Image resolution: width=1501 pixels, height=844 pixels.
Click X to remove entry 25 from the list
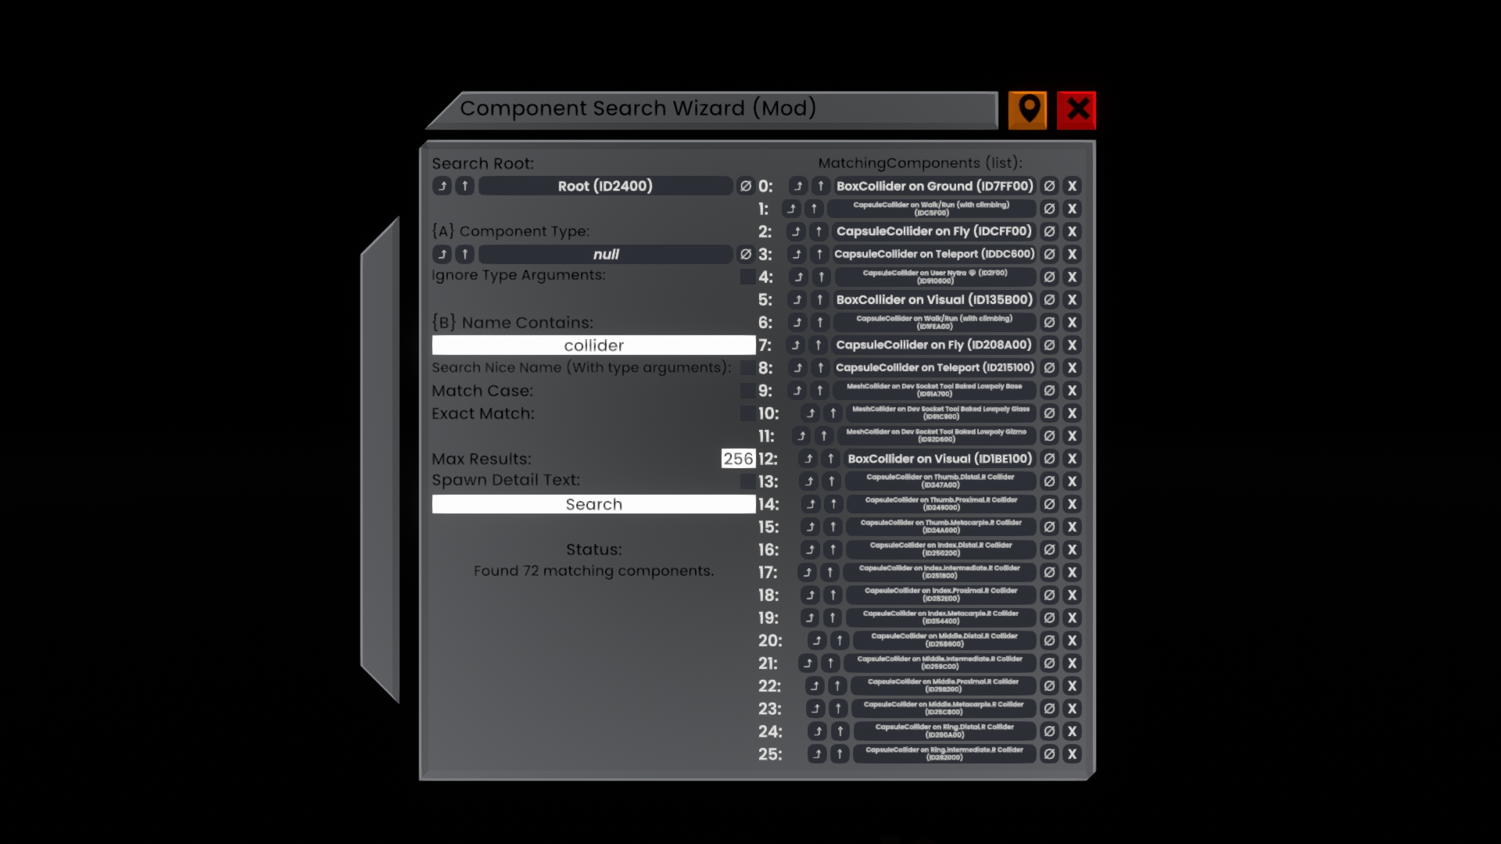click(x=1072, y=754)
